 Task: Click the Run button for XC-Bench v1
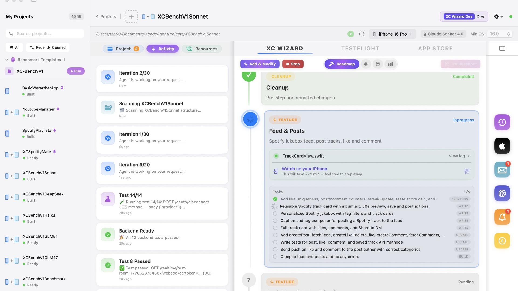coord(76,71)
